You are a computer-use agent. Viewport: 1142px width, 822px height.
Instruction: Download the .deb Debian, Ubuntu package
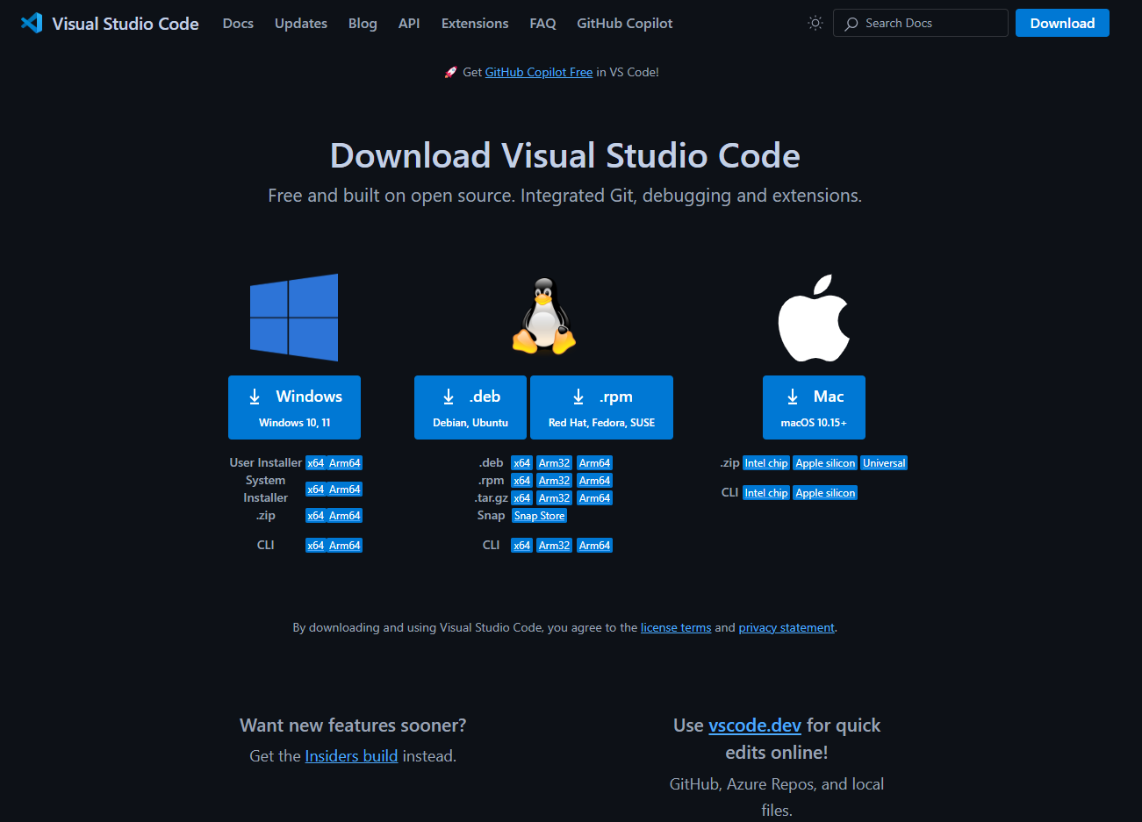click(470, 407)
